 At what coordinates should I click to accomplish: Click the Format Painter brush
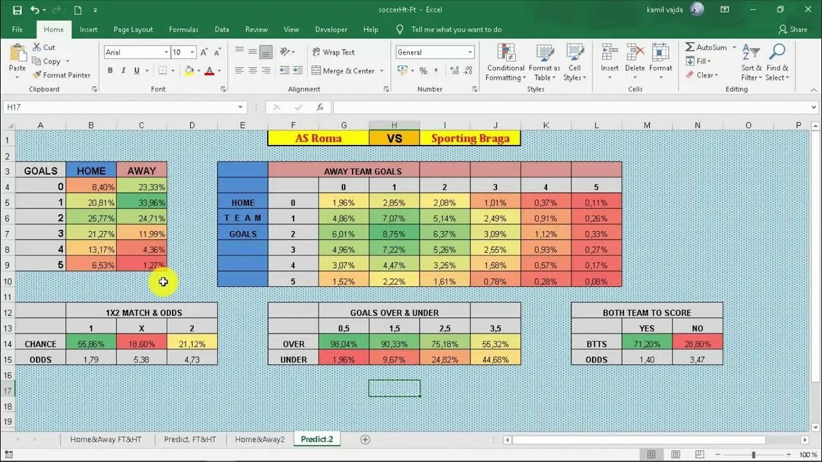(61, 75)
